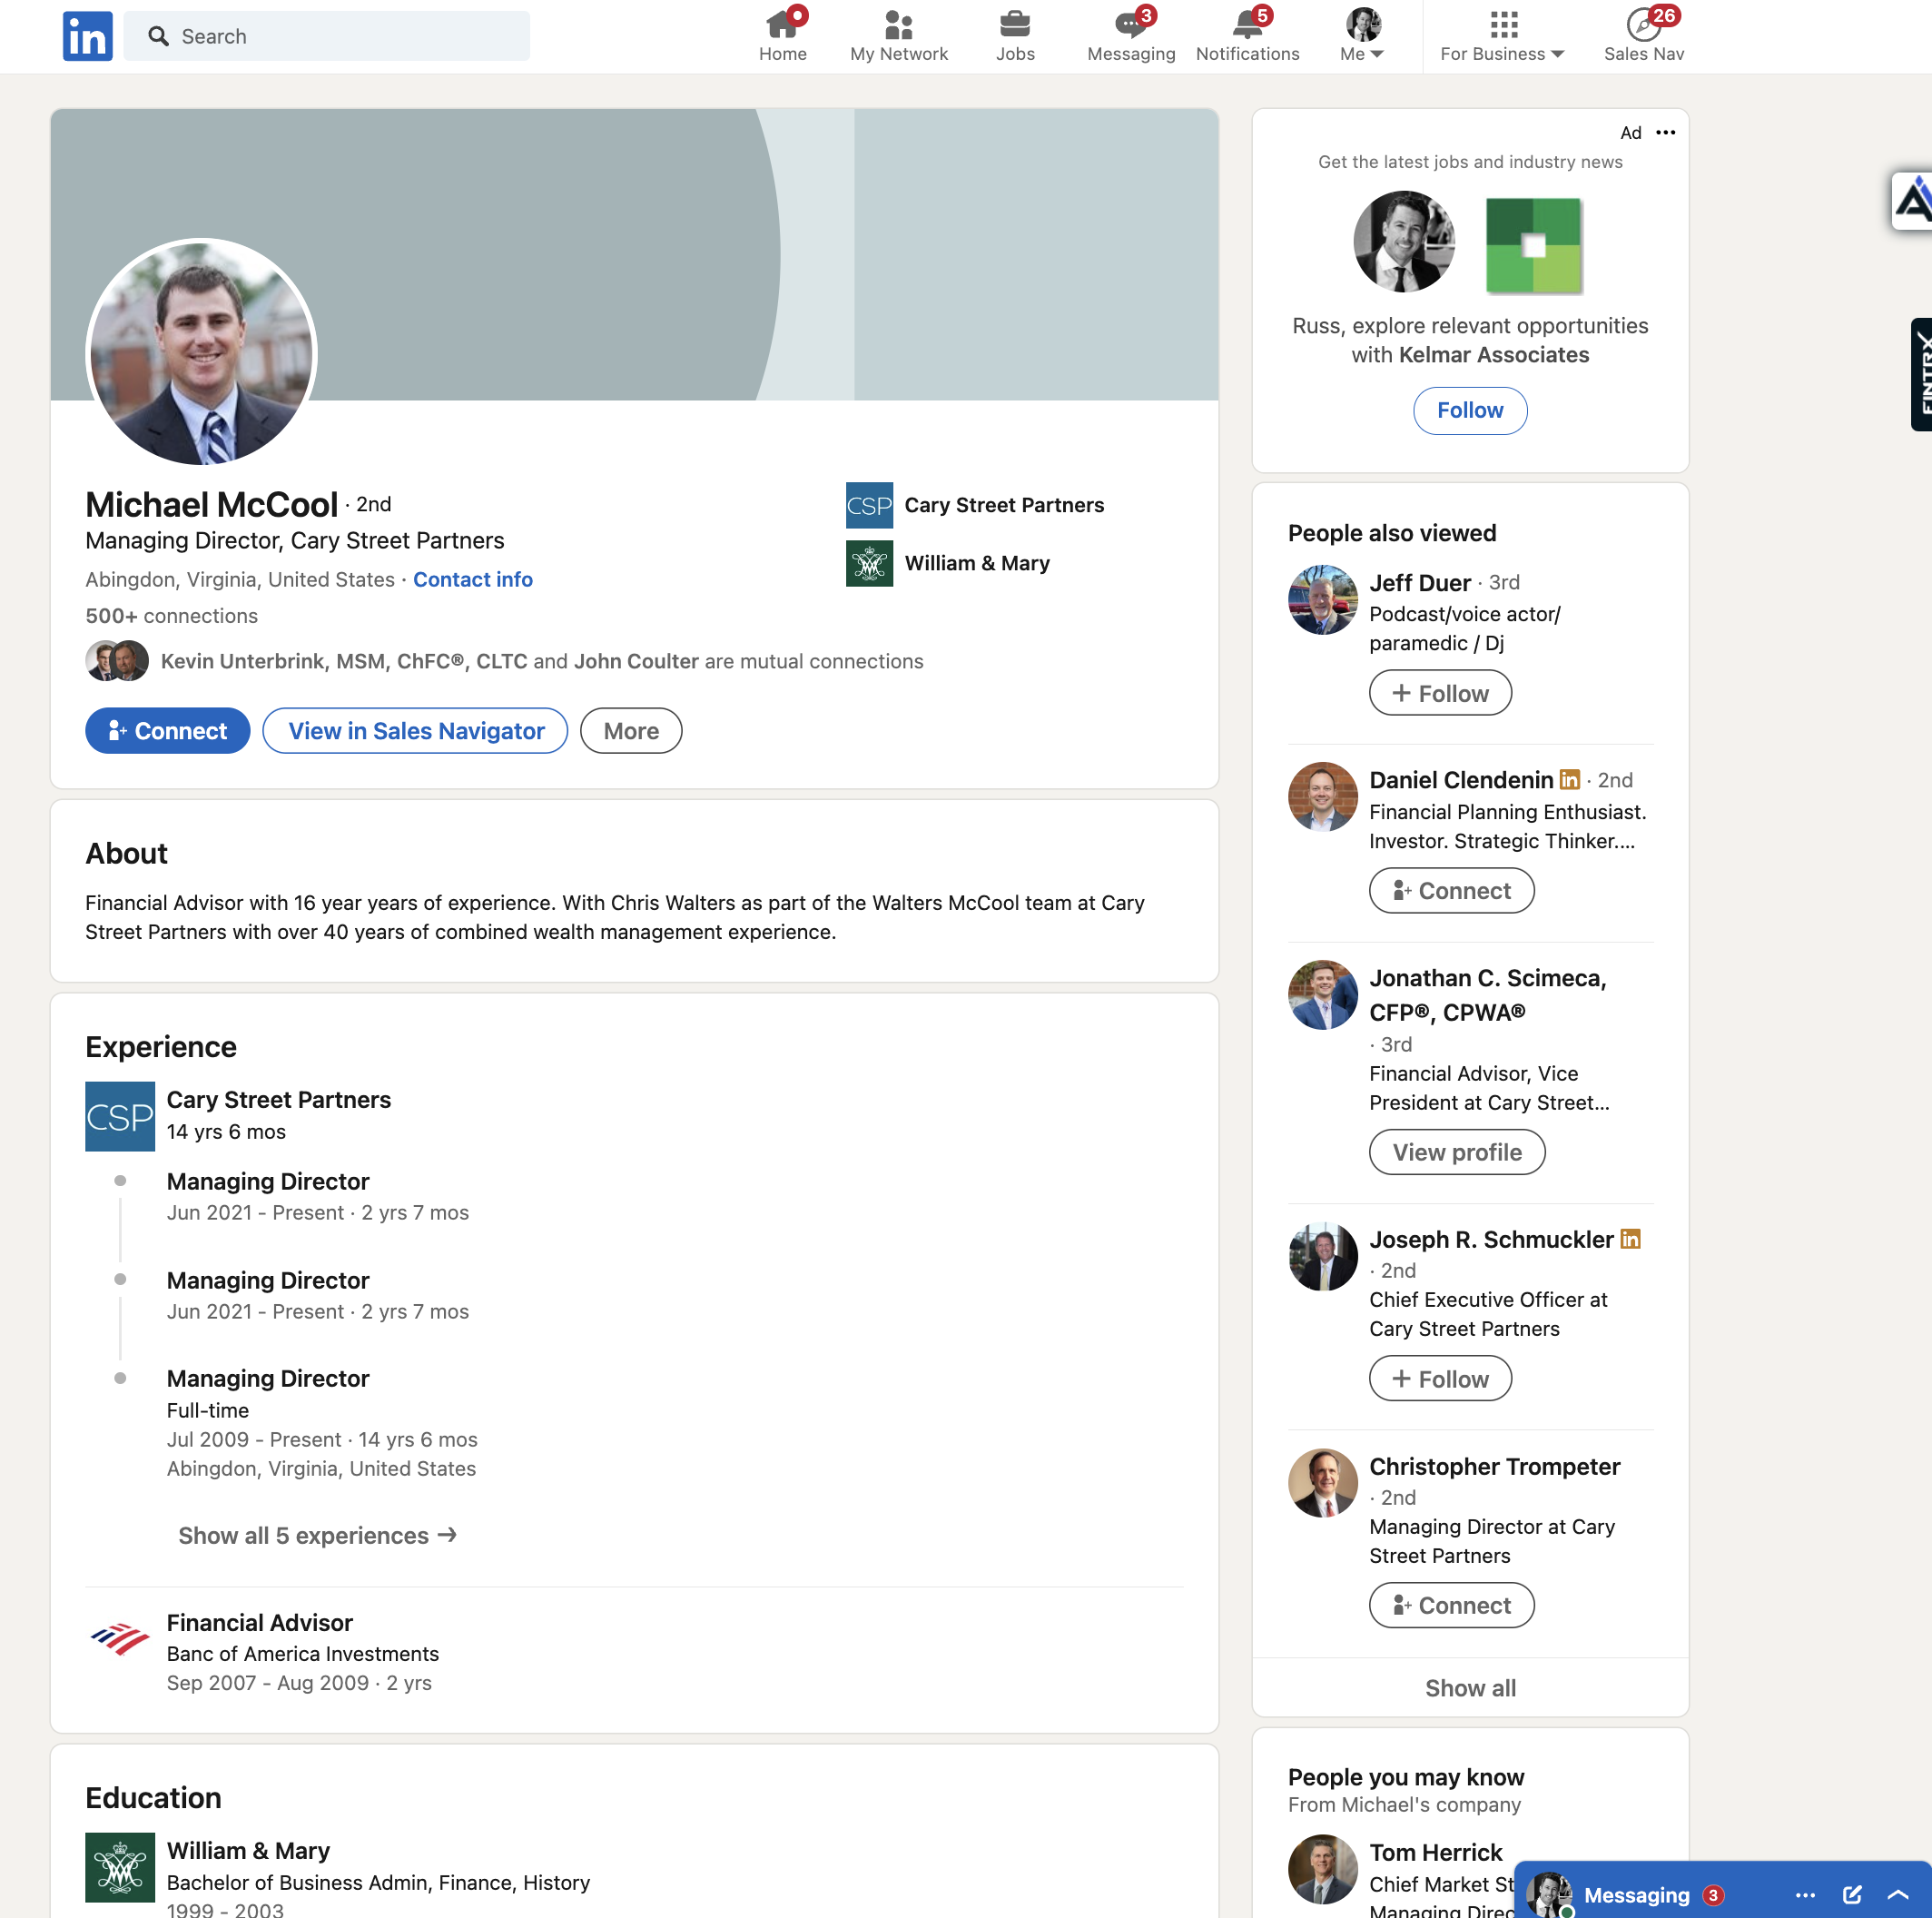This screenshot has height=1918, width=1932.
Task: Click Kelmar Associates green logo in ad
Action: pyautogui.click(x=1533, y=245)
